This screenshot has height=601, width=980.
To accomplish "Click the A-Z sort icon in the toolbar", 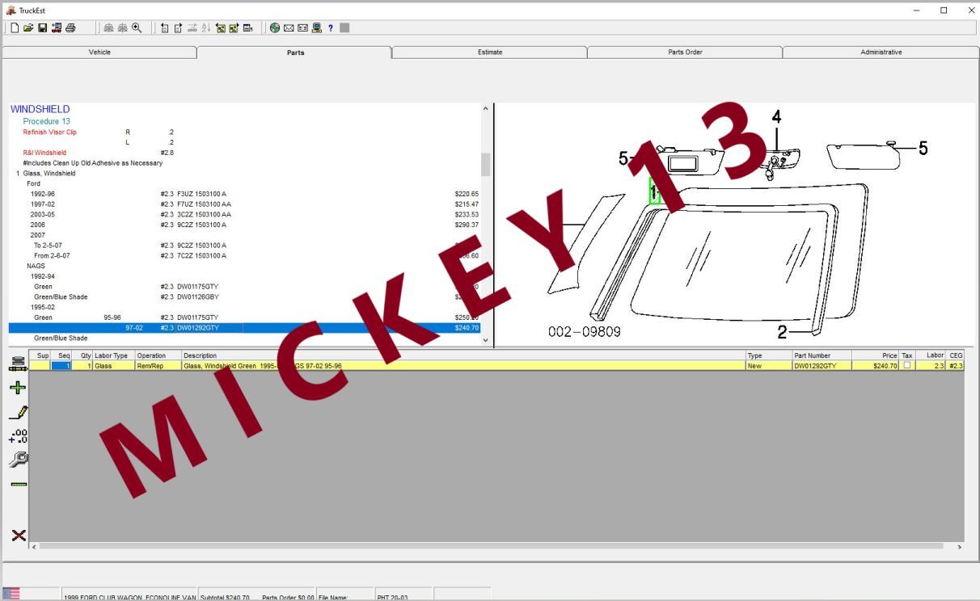I will tap(206, 28).
